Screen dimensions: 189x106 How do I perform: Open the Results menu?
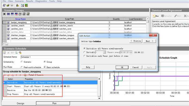pos(30,1)
